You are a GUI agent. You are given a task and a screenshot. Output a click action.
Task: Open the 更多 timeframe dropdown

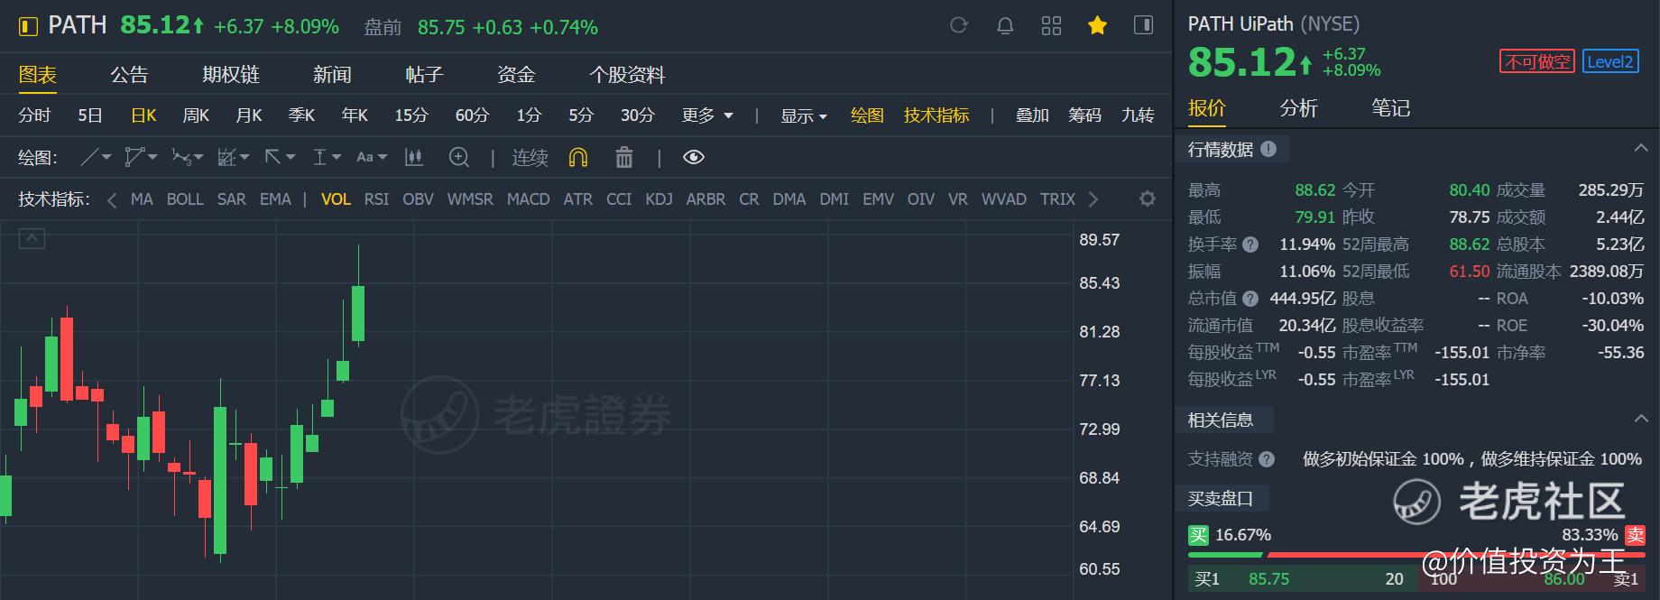point(707,115)
